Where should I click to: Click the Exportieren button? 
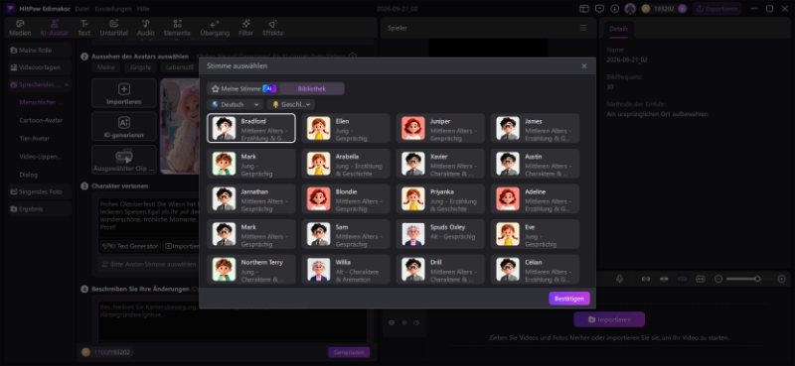tap(716, 9)
